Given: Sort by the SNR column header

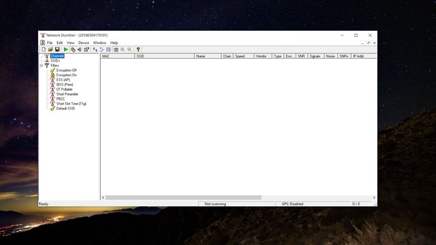Looking at the screenshot, I should coord(302,56).
